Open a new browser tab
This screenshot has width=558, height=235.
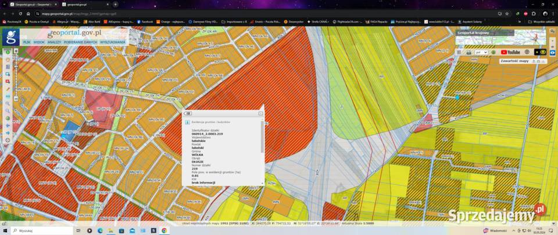click(115, 4)
